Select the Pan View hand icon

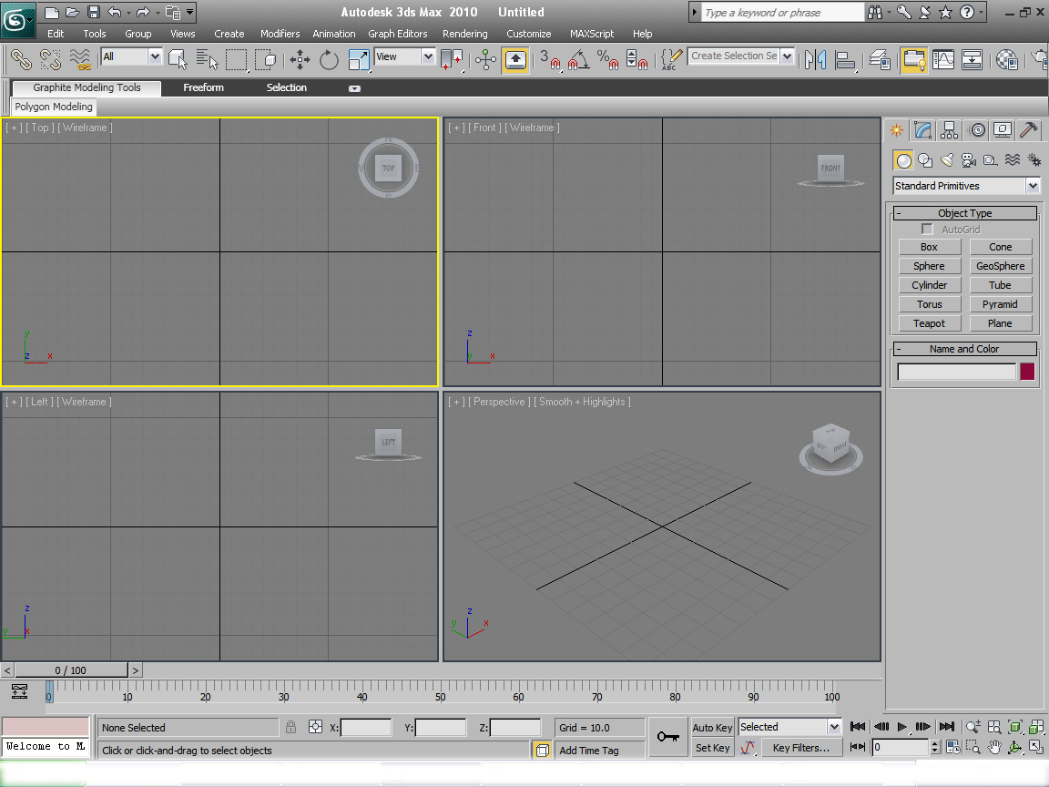[x=994, y=748]
